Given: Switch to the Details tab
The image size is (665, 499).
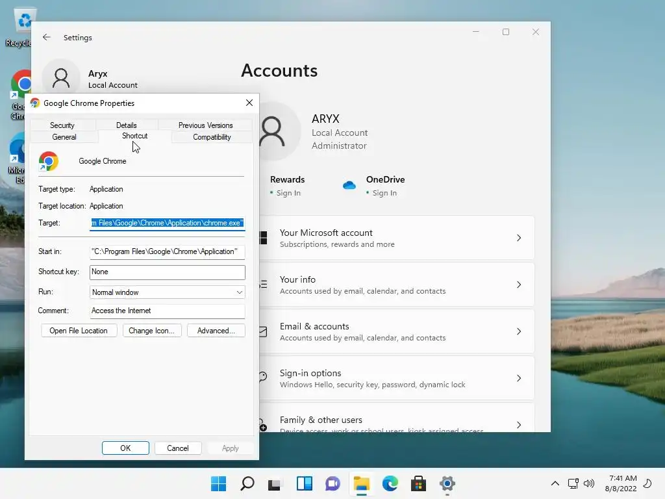Looking at the screenshot, I should tap(127, 125).
